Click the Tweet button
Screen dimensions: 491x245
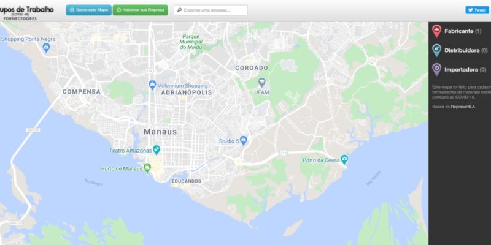pos(477,10)
